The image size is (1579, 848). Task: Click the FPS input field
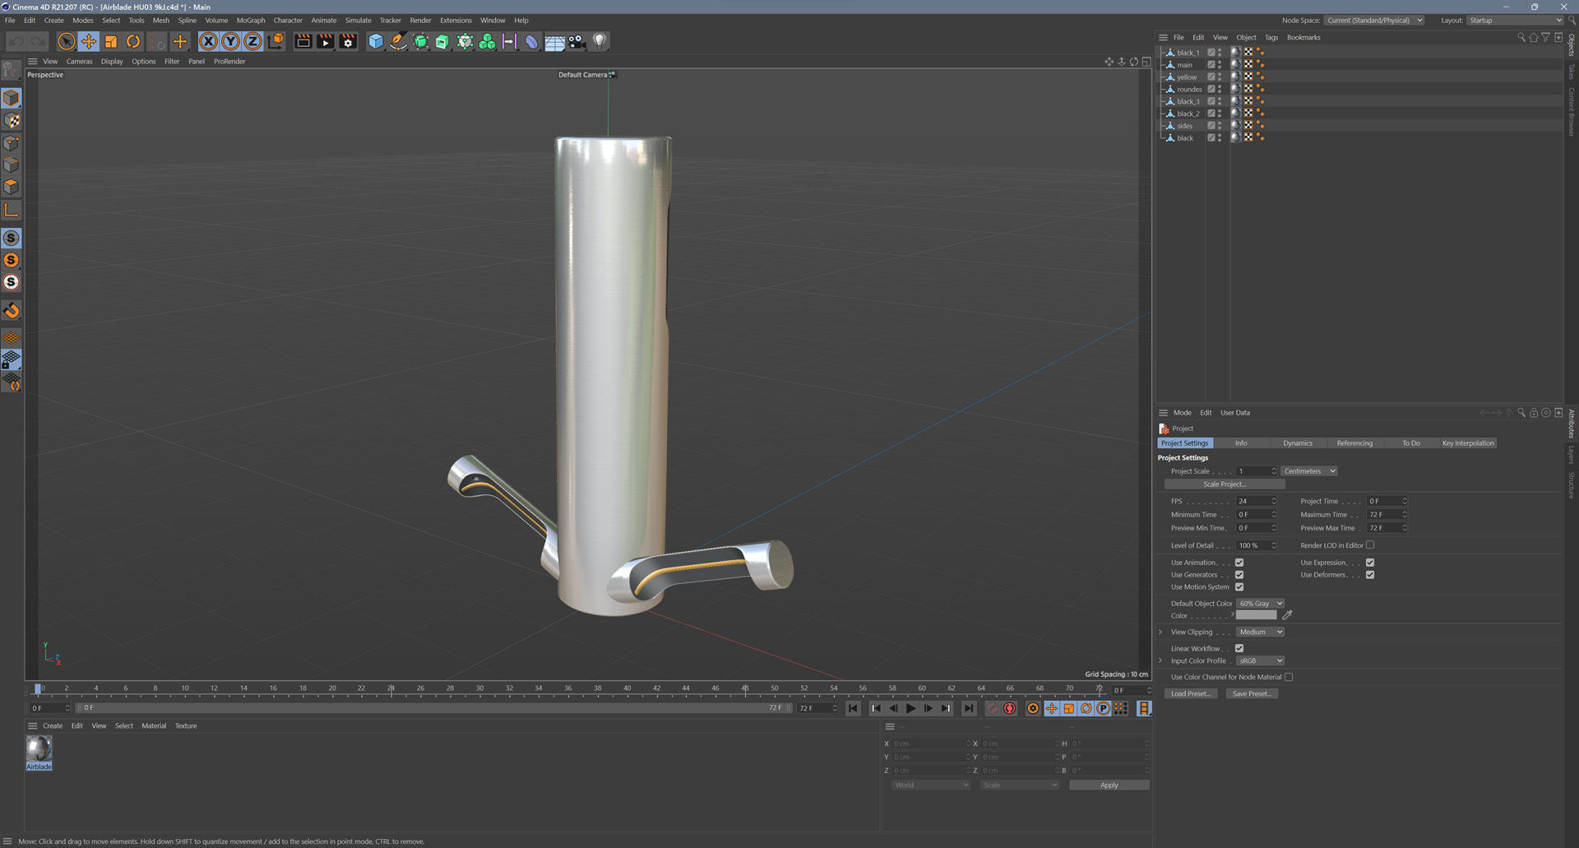click(1254, 501)
